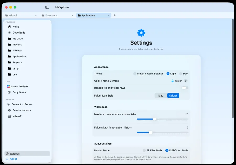
Task: Click the Browse Network globe icon
Action: pyautogui.click(x=9, y=110)
